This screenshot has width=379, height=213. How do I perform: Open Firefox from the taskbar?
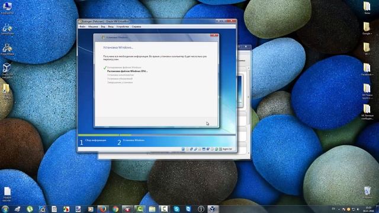coord(103,209)
